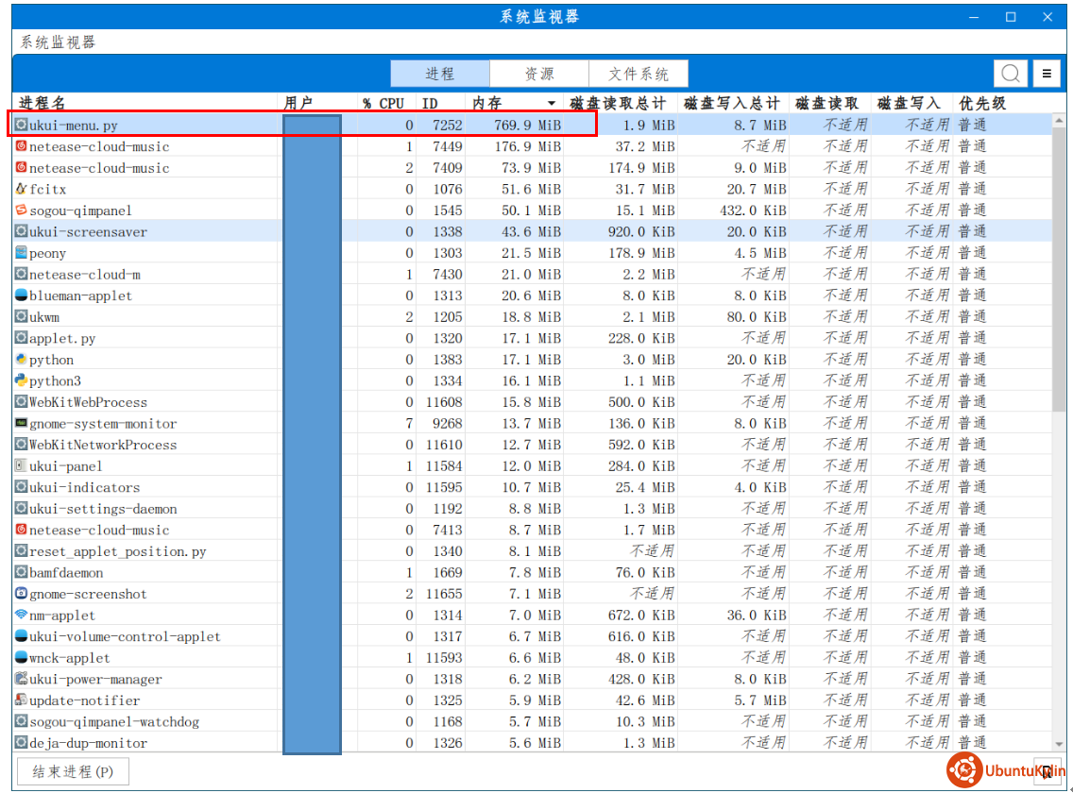The image size is (1073, 793).
Task: Click the ukui-menu.py process icon
Action: [21, 125]
